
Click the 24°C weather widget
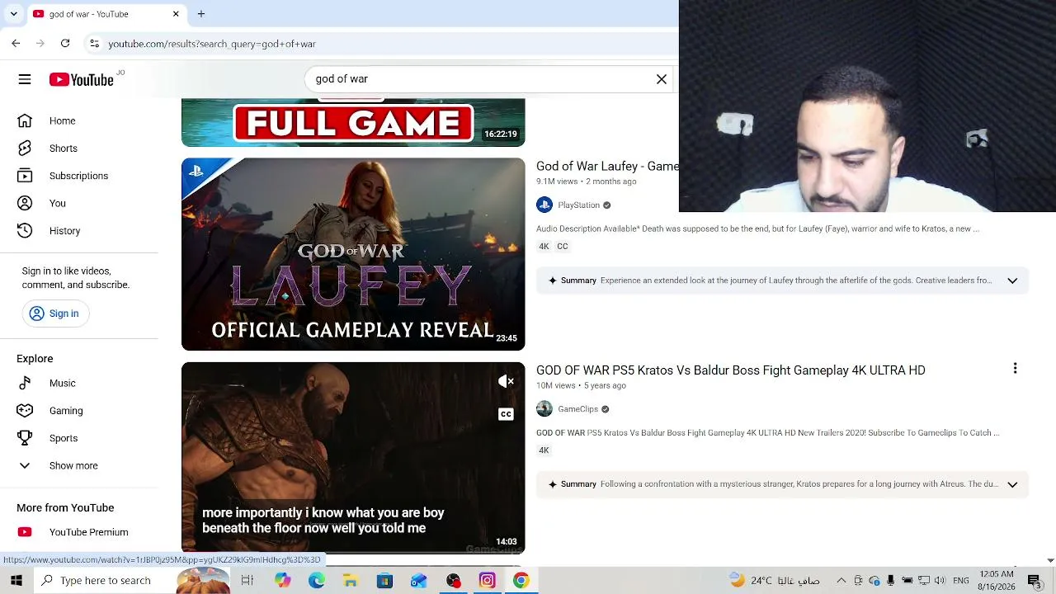774,581
